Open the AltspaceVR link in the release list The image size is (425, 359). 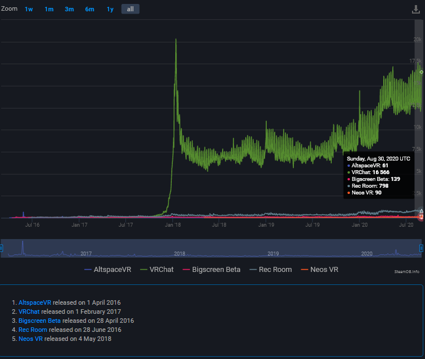[x=34, y=302]
